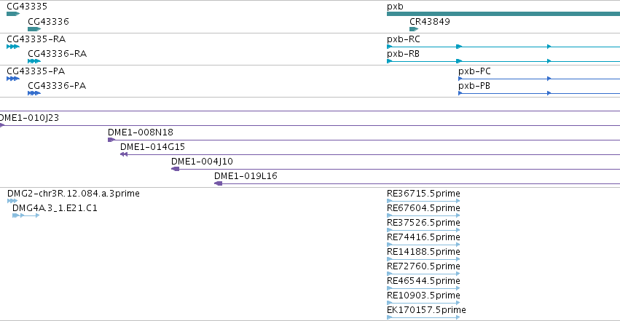Select the pxb gene bar
The image size is (620, 321).
click(503, 14)
